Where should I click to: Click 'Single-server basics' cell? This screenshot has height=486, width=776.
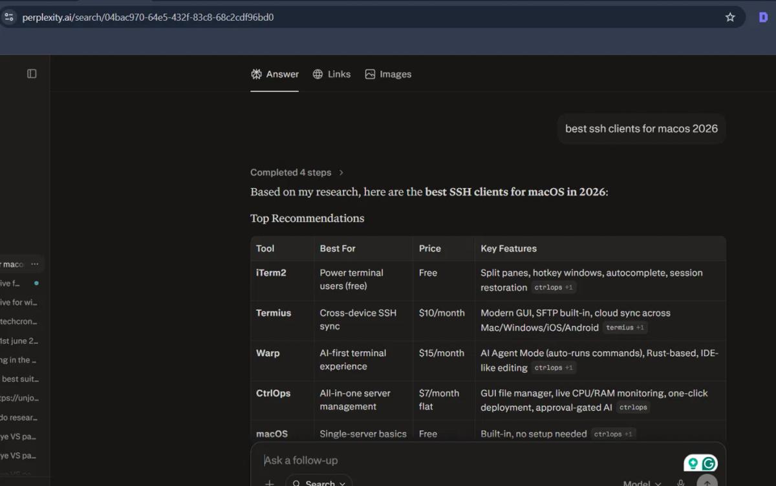click(363, 434)
